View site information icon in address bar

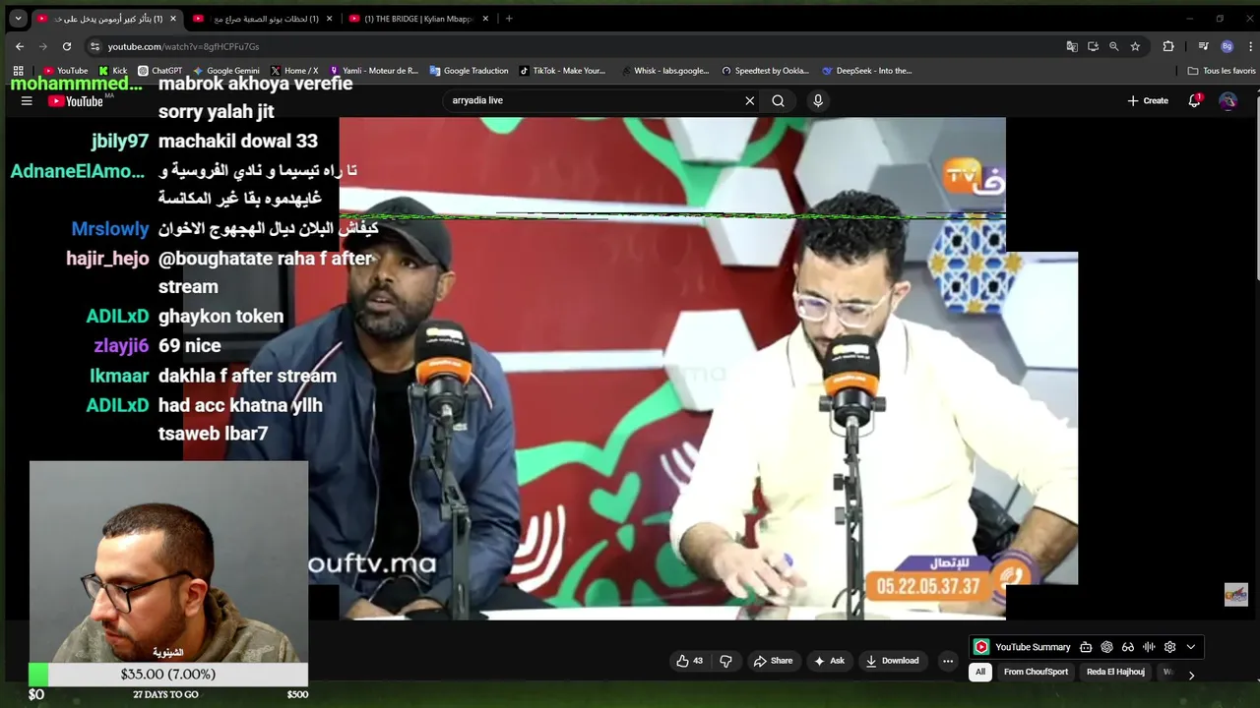[x=94, y=46]
